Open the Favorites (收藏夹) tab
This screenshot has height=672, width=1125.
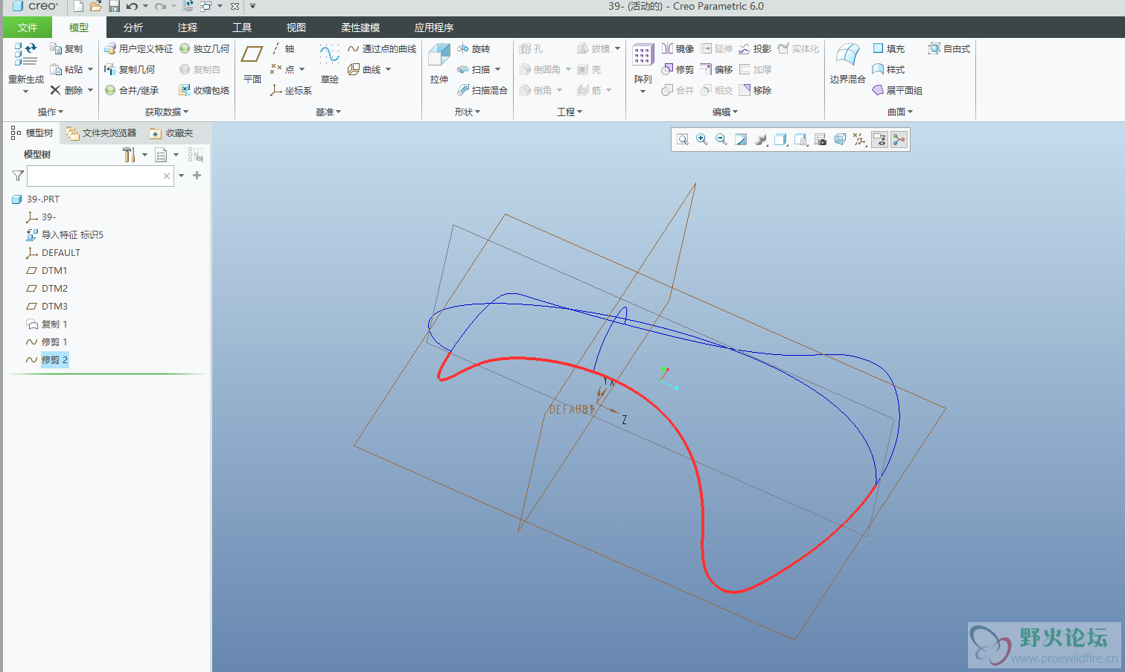[172, 133]
